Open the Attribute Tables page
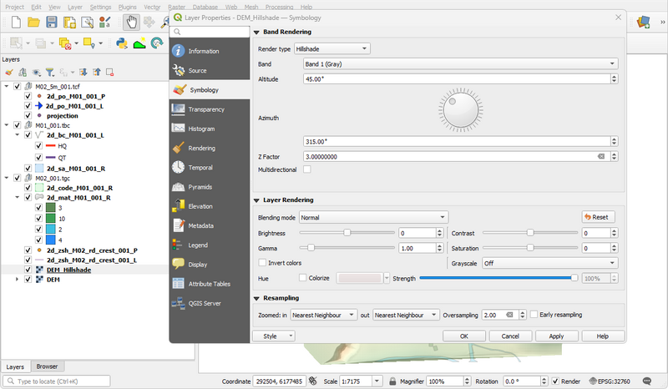The width and height of the screenshot is (668, 389). 209,284
